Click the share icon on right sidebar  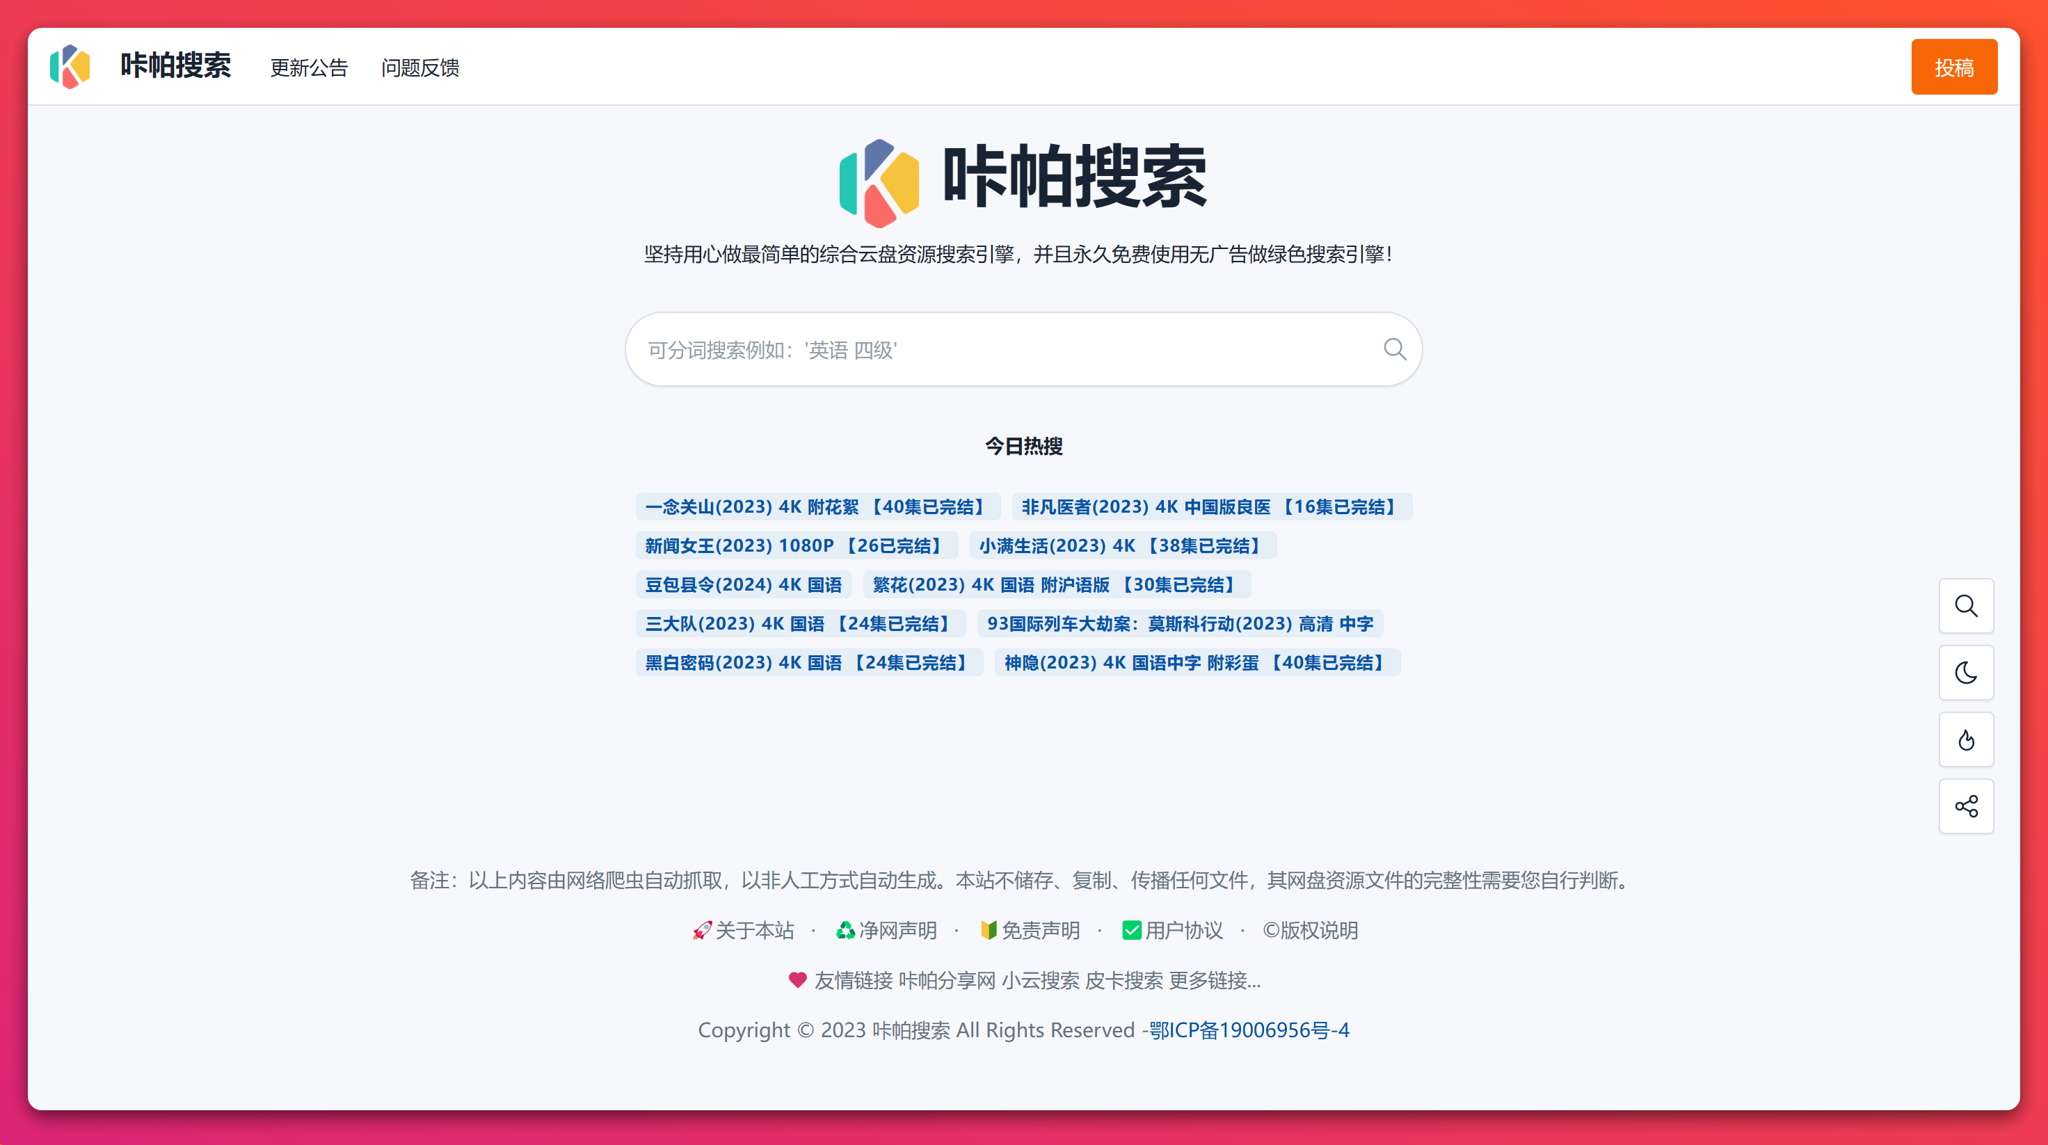[x=1966, y=806]
